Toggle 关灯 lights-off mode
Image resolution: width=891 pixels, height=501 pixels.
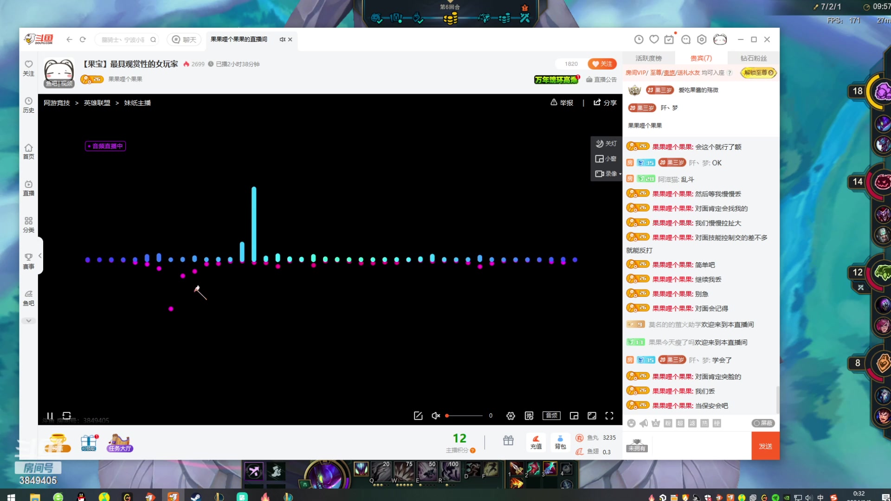[x=606, y=144]
